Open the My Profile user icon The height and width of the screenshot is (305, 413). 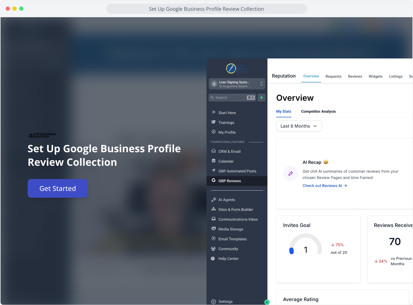coord(214,132)
